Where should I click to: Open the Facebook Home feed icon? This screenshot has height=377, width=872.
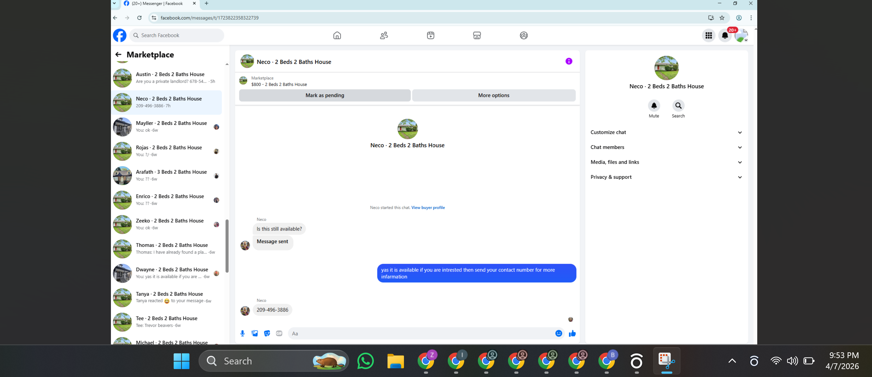[337, 35]
